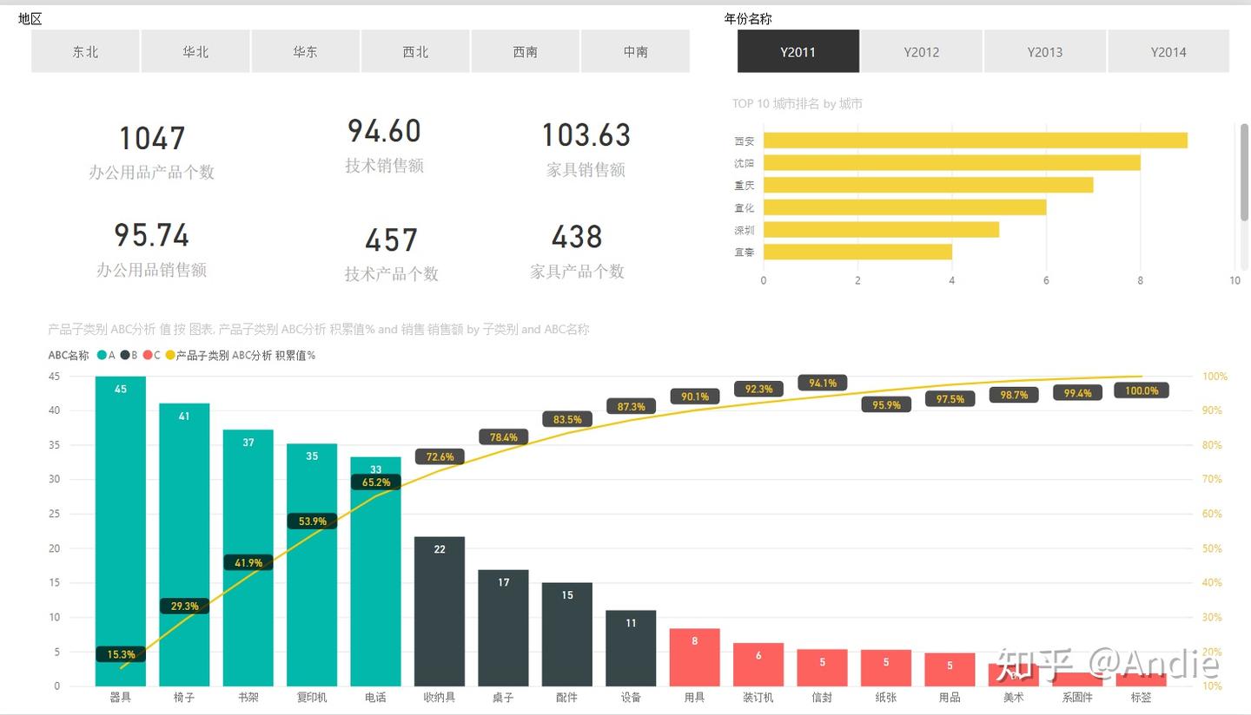Select the 沈阳 bar in city ranking

tap(951, 163)
